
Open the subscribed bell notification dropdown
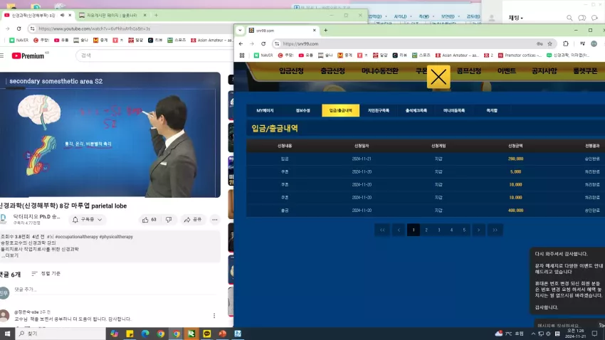[88, 220]
